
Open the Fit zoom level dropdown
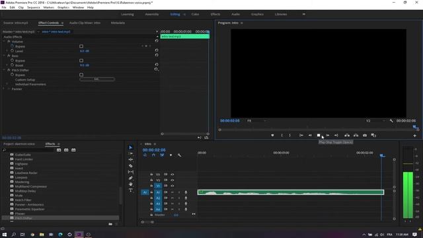257,120
